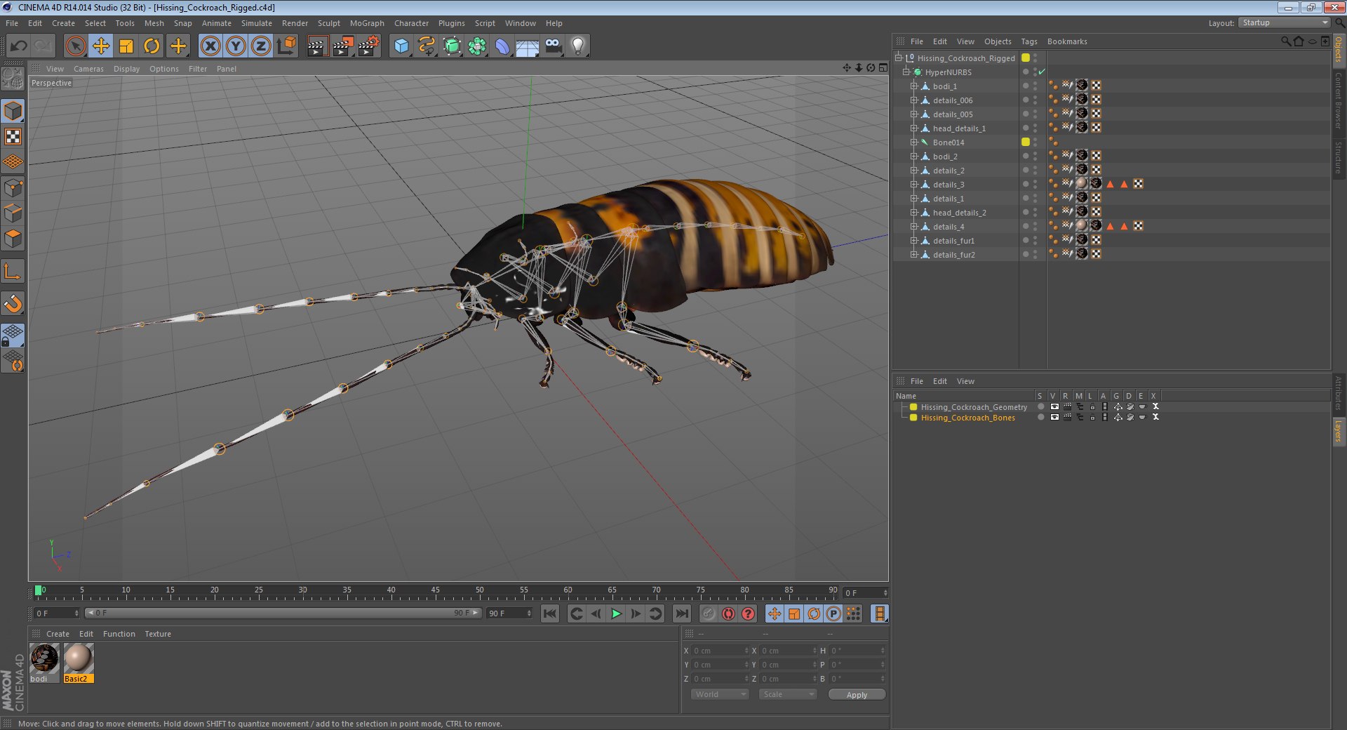Play the animation forward
This screenshot has height=730, width=1347.
pos(616,614)
